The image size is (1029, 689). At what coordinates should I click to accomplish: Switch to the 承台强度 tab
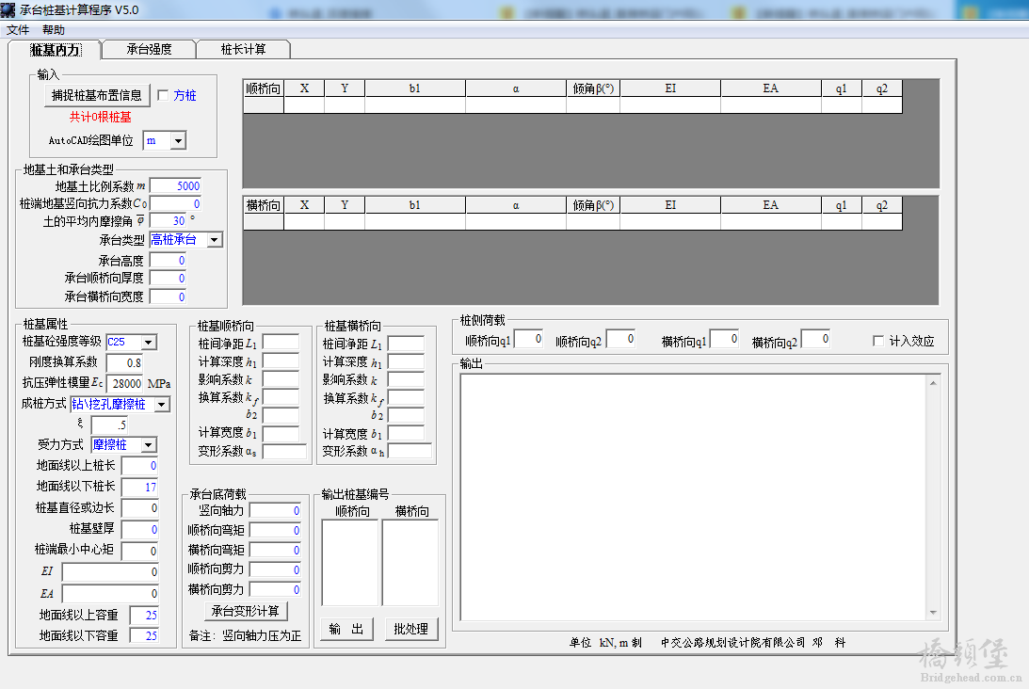coord(149,49)
